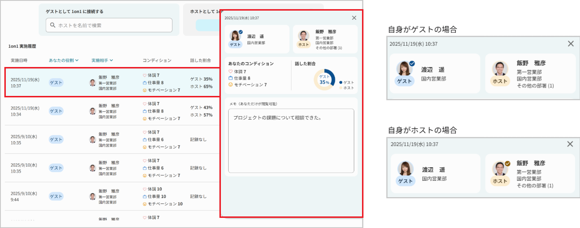Image resolution: width=580 pixels, height=228 pixels.
Task: Click the host name search input field
Action: (109, 25)
